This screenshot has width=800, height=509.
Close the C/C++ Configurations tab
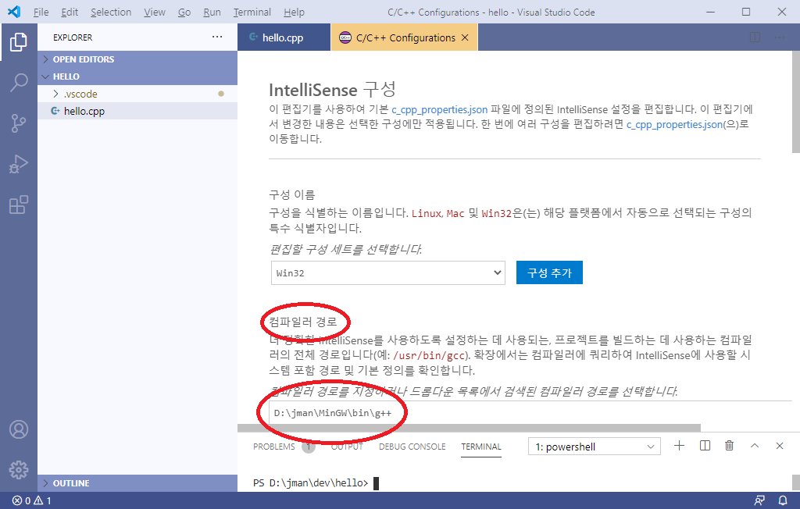click(x=465, y=37)
